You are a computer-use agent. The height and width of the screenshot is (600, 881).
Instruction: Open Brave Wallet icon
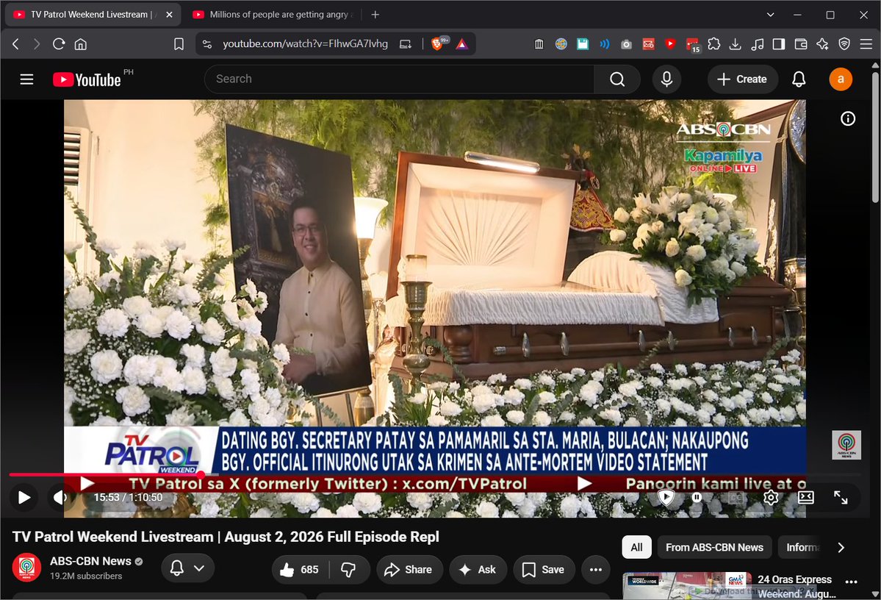click(x=801, y=44)
